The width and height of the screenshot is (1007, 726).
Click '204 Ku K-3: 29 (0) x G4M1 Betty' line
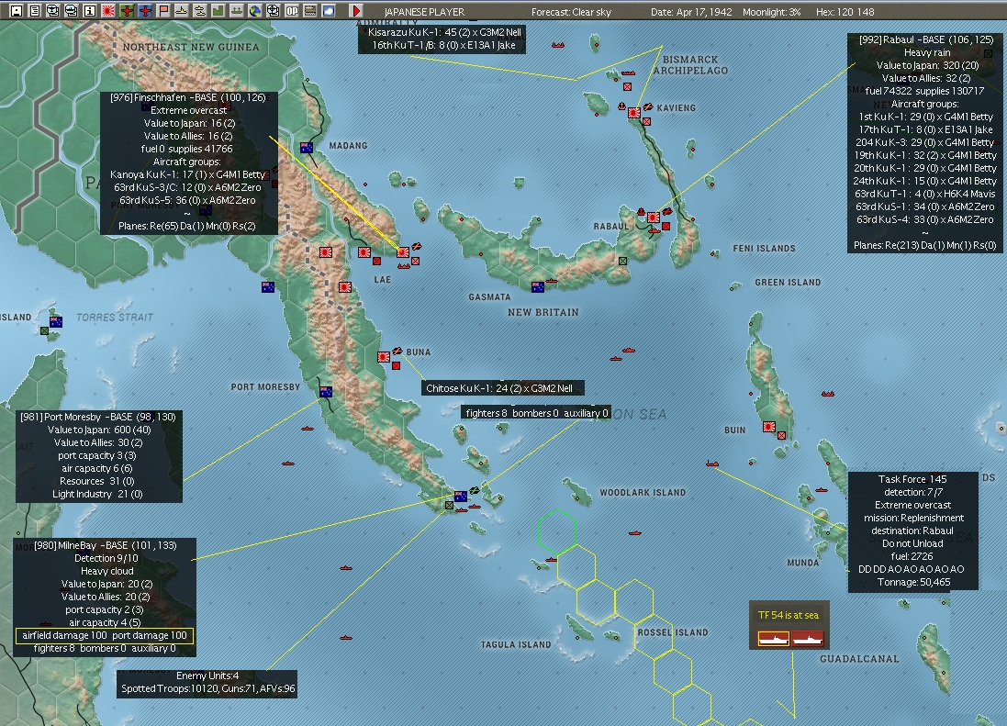point(924,142)
